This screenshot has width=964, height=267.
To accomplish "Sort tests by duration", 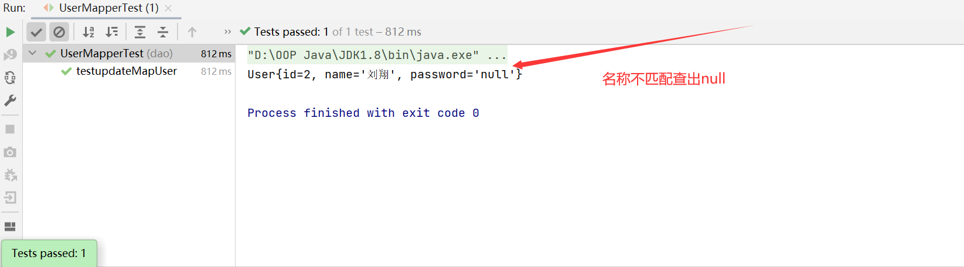I will pyautogui.click(x=111, y=32).
